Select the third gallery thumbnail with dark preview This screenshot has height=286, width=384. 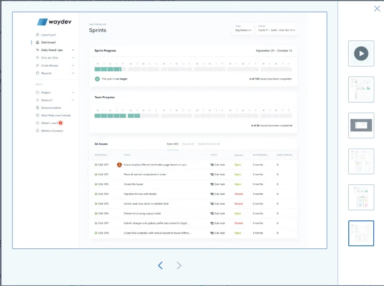click(x=361, y=125)
